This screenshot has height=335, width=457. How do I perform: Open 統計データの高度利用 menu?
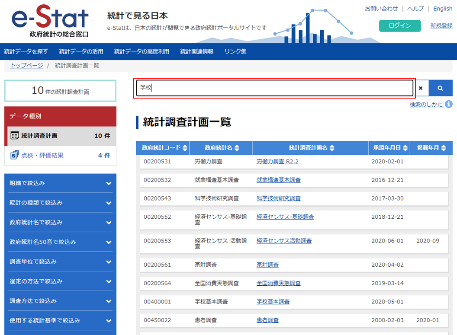142,51
